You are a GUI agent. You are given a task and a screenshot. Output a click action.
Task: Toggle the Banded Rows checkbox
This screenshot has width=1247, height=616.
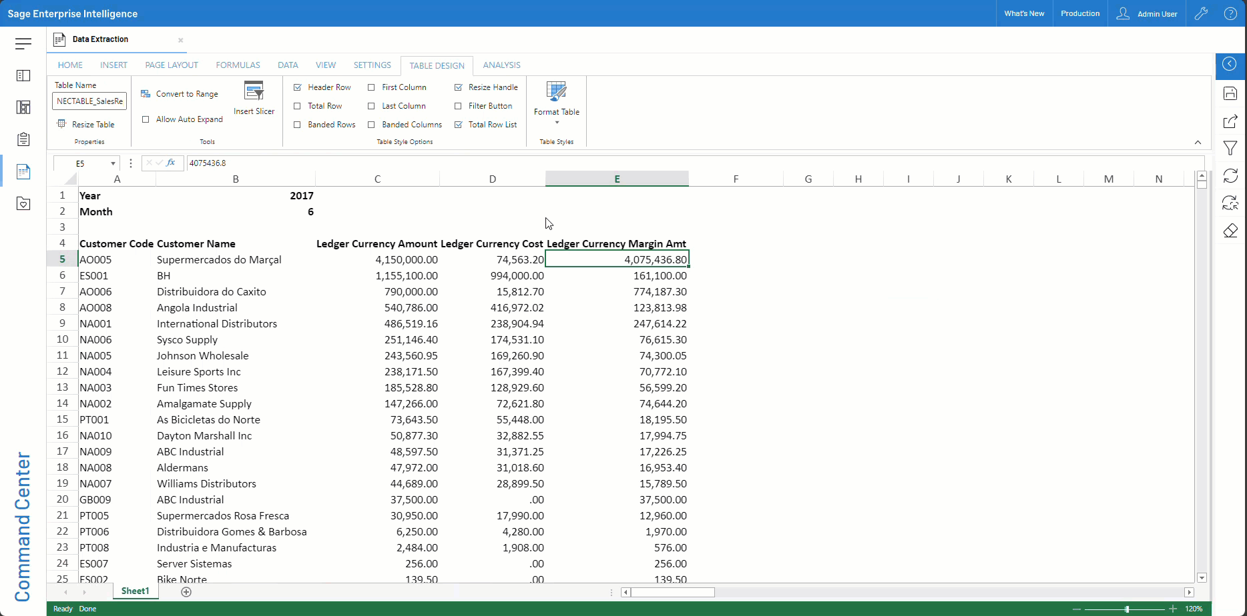(x=298, y=125)
